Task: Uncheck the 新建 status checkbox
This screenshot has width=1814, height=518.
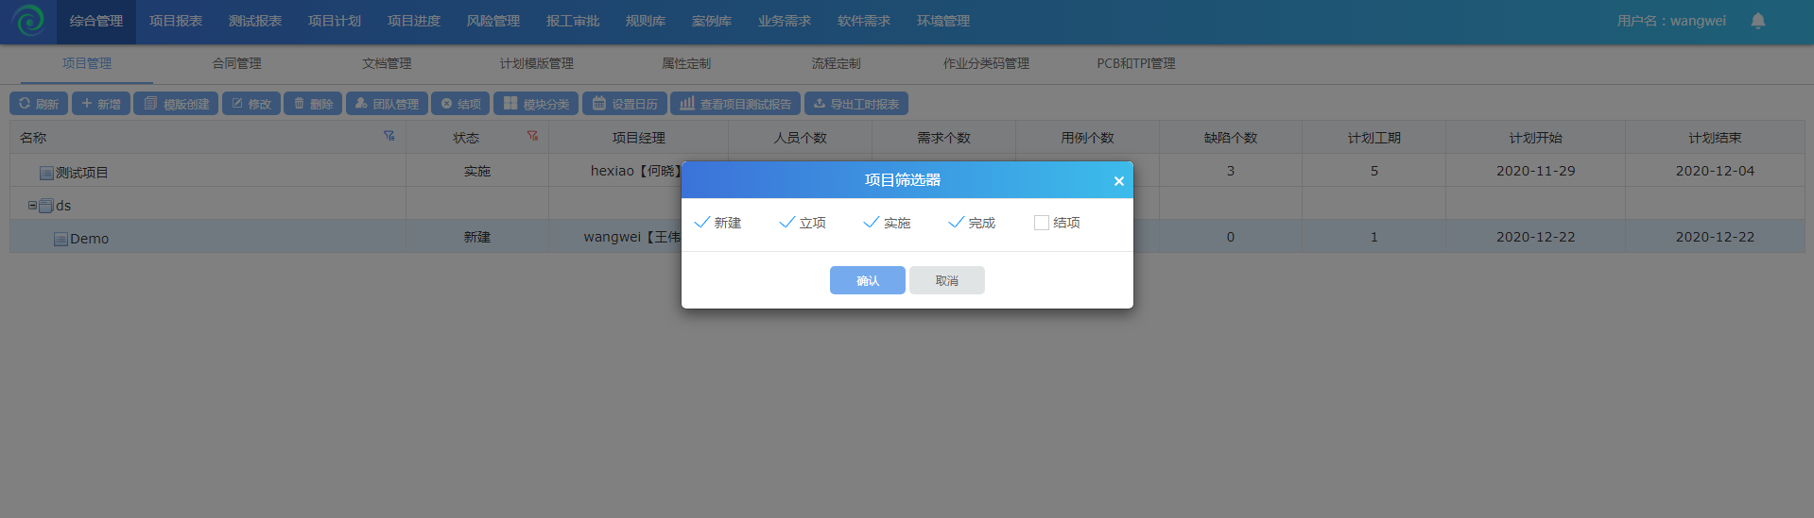Action: pos(702,223)
